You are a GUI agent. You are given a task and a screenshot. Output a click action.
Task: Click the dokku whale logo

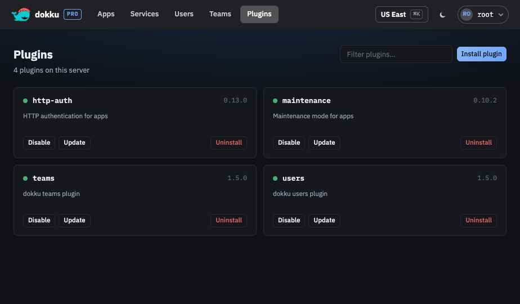(x=21, y=14)
